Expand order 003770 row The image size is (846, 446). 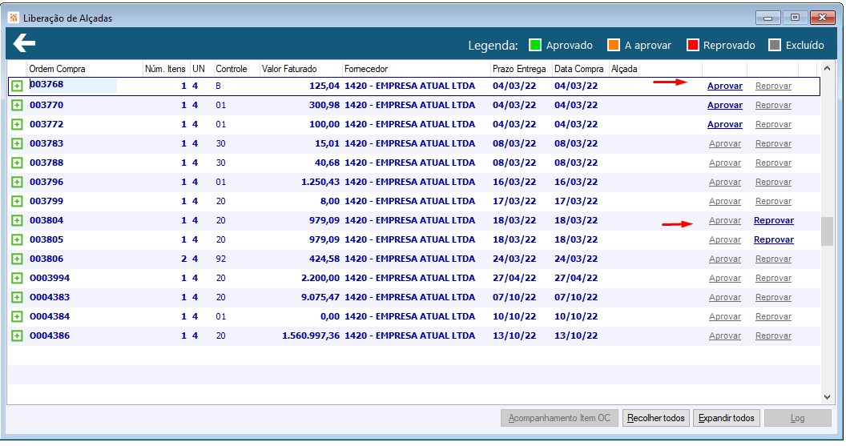17,105
